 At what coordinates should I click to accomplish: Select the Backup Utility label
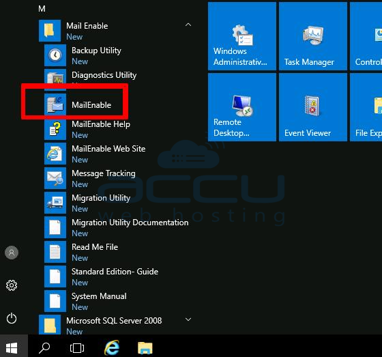[96, 51]
